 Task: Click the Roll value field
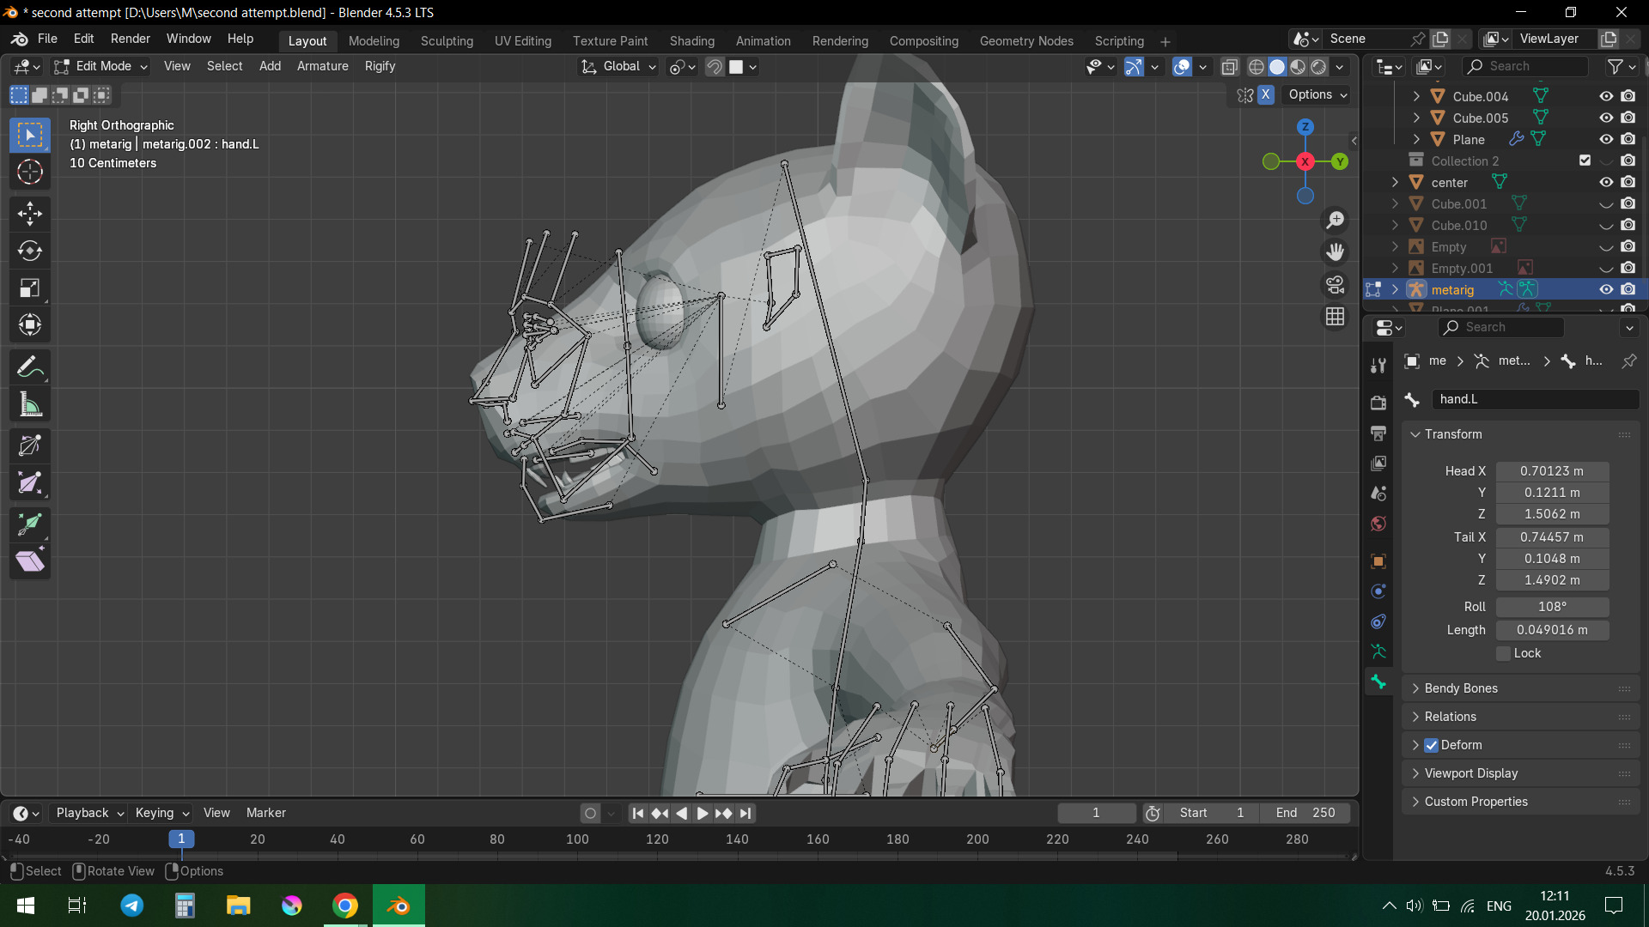[x=1551, y=607]
